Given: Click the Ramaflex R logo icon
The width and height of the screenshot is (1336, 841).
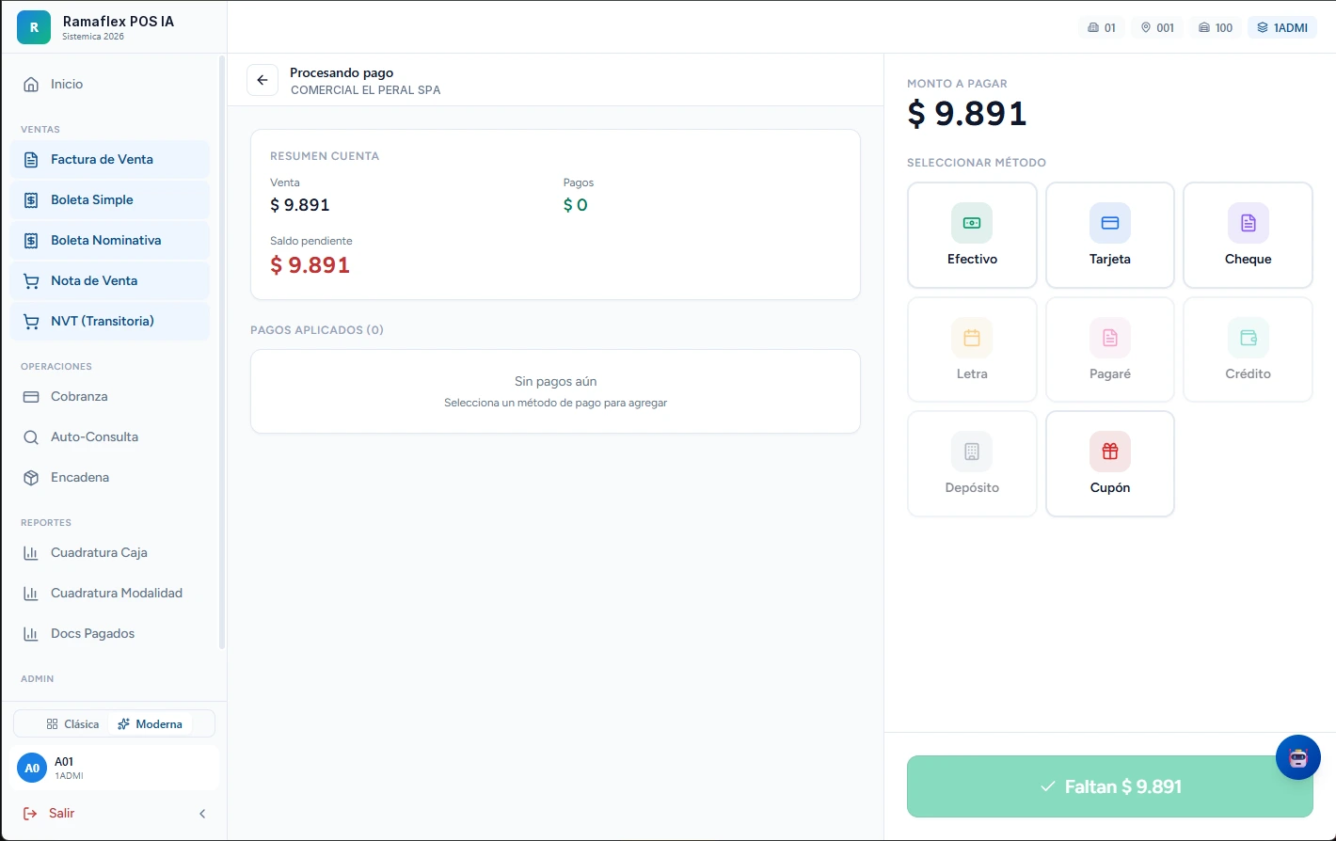Looking at the screenshot, I should [x=34, y=27].
